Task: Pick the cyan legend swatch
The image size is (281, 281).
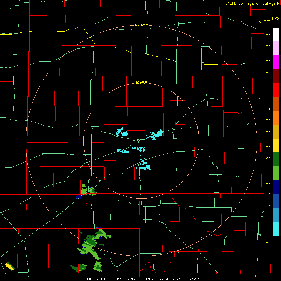Action: [x=276, y=229]
